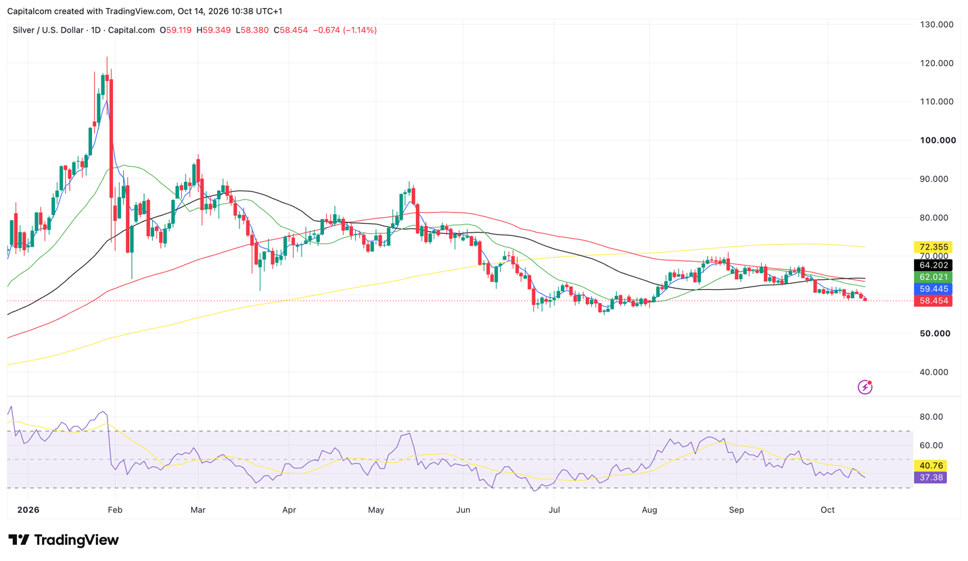Click the 110.000 price axis label

[x=936, y=101]
